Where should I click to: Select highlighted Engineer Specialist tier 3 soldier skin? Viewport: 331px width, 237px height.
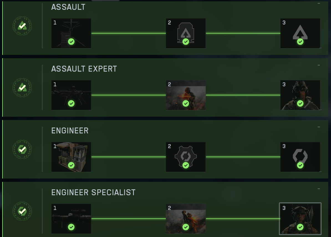pos(300,219)
